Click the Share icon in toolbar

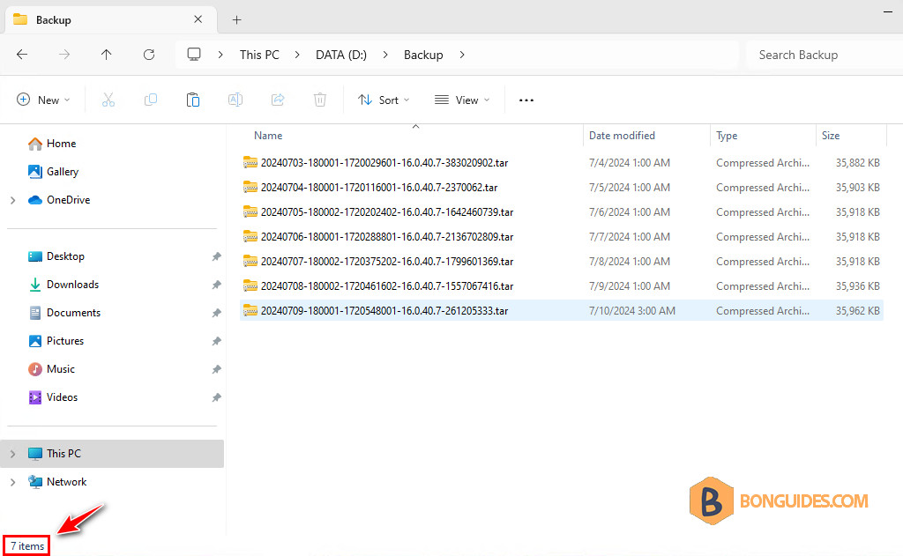click(x=278, y=100)
